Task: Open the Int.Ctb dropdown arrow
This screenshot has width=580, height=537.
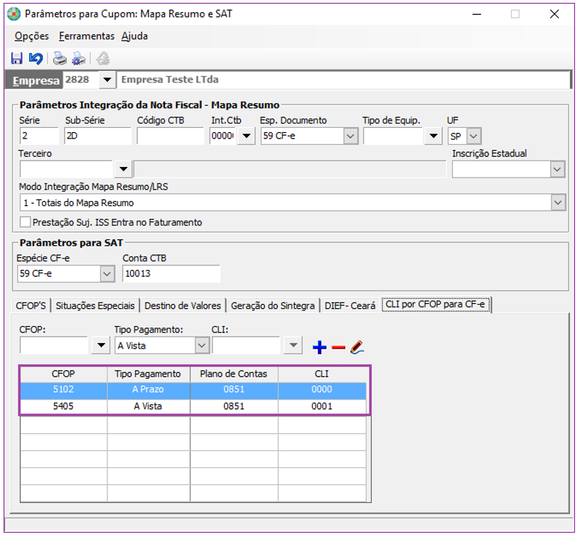Action: point(247,136)
